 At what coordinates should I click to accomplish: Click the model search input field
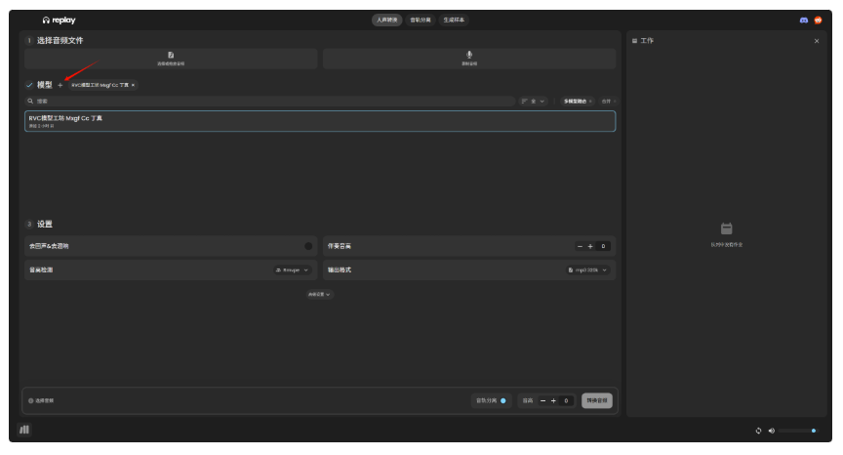[270, 102]
